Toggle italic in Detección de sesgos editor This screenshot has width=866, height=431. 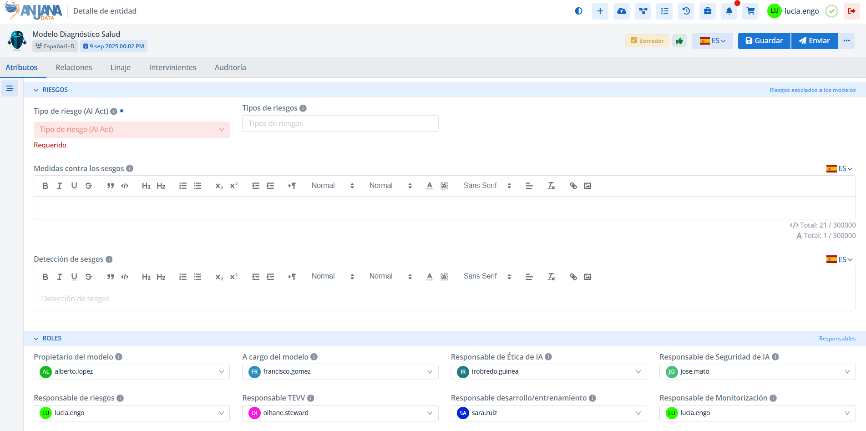coord(59,277)
